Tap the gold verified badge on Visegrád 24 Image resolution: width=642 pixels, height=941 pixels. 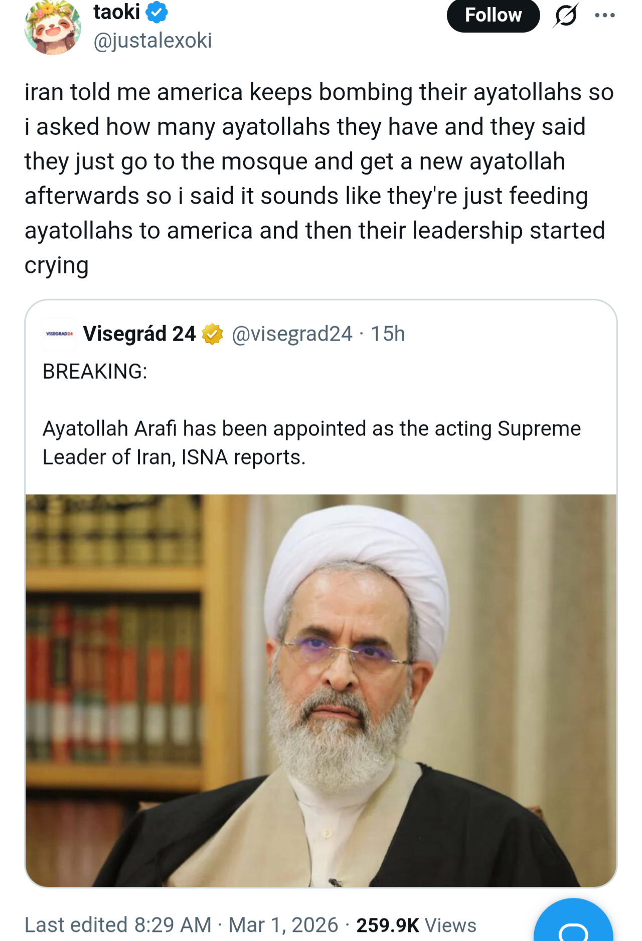tap(212, 334)
